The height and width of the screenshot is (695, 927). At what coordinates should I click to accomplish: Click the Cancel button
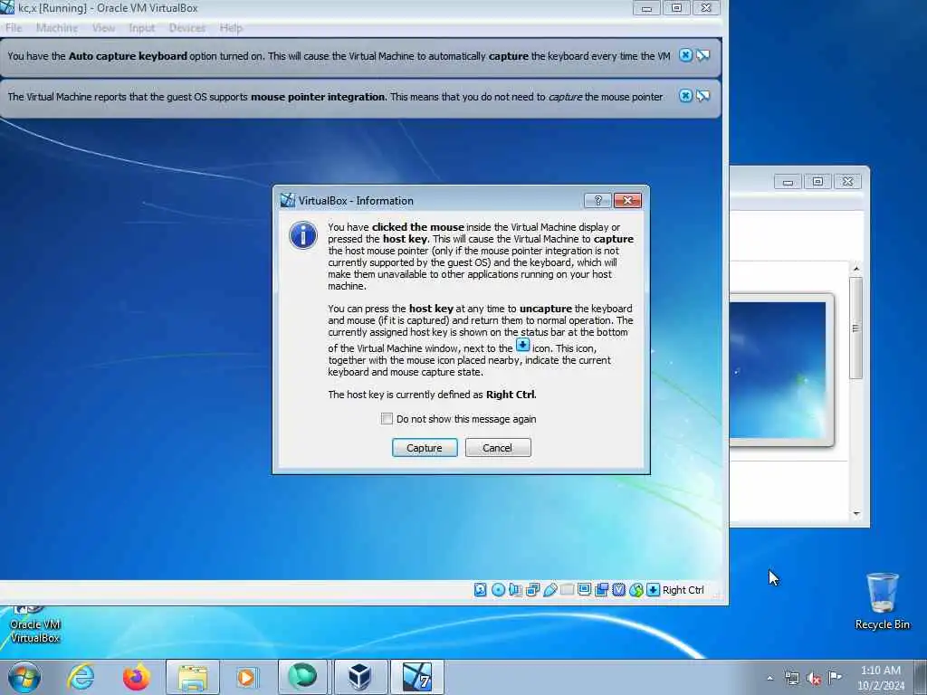coord(498,447)
